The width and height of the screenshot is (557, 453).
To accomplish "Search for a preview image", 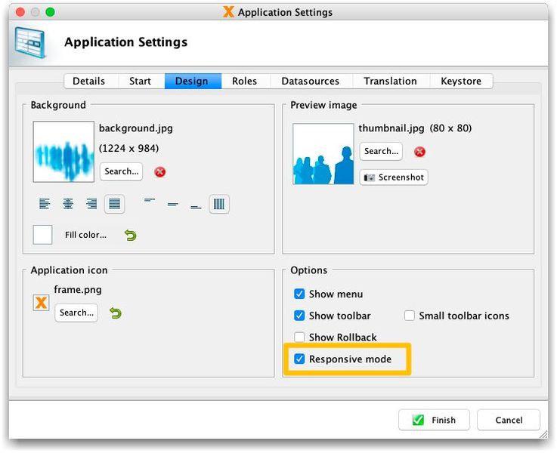I will (x=381, y=152).
